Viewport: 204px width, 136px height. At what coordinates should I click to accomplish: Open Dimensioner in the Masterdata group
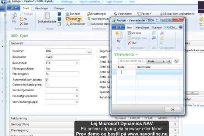coord(76,24)
